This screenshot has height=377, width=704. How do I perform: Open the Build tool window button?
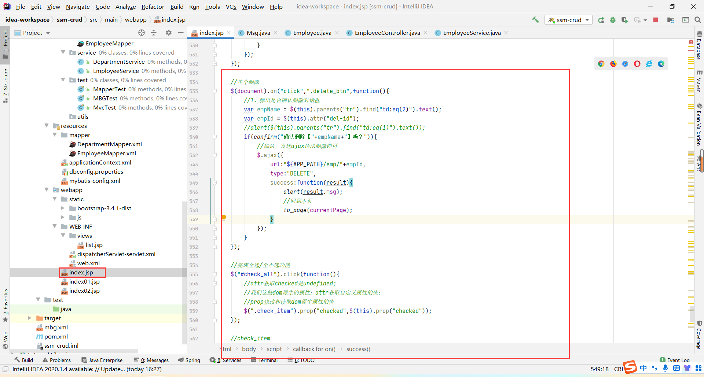point(24,360)
